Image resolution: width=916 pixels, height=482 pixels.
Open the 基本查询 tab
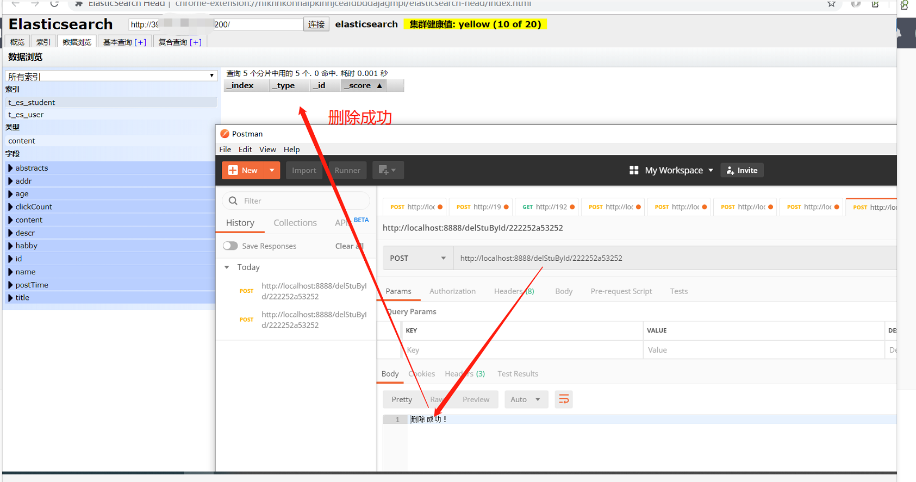click(124, 42)
